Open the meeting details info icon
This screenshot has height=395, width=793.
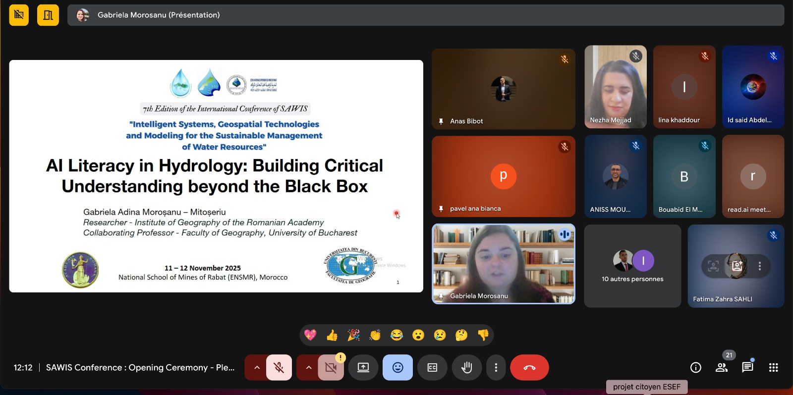pyautogui.click(x=695, y=368)
